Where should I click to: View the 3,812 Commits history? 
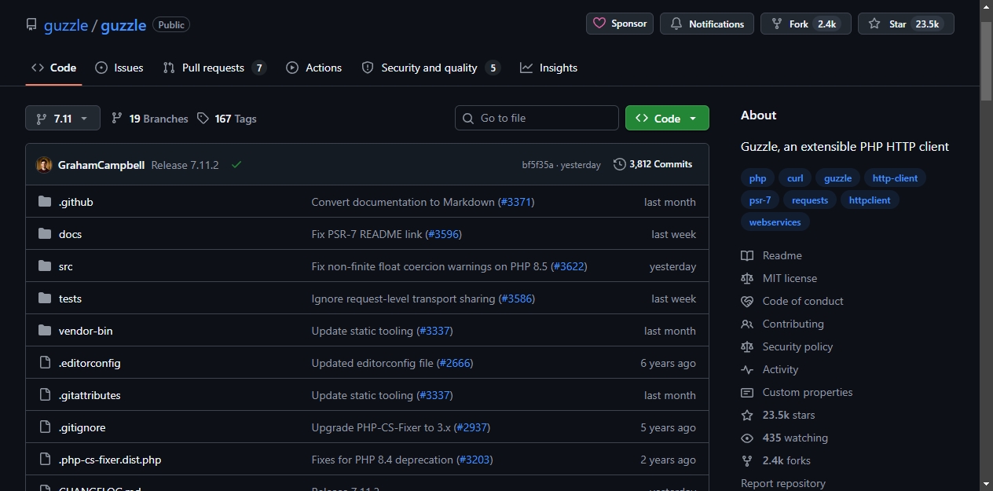point(653,164)
